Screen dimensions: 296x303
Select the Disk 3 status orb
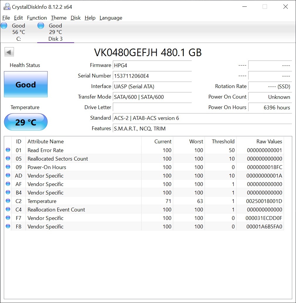[x=41, y=25]
